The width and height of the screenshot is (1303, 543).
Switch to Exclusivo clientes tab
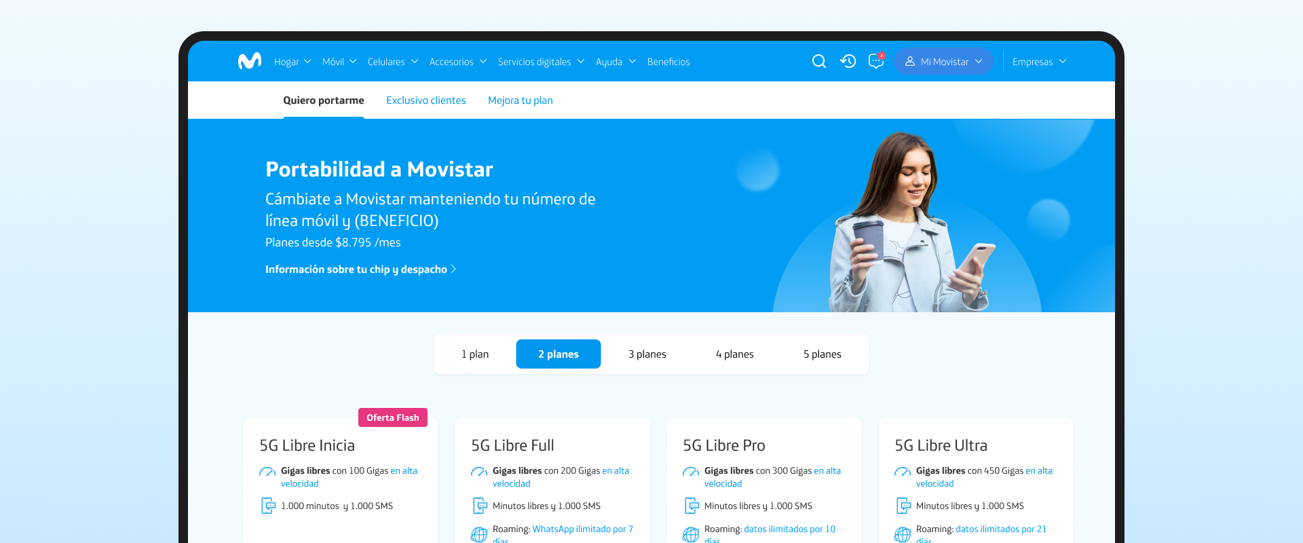(x=426, y=100)
